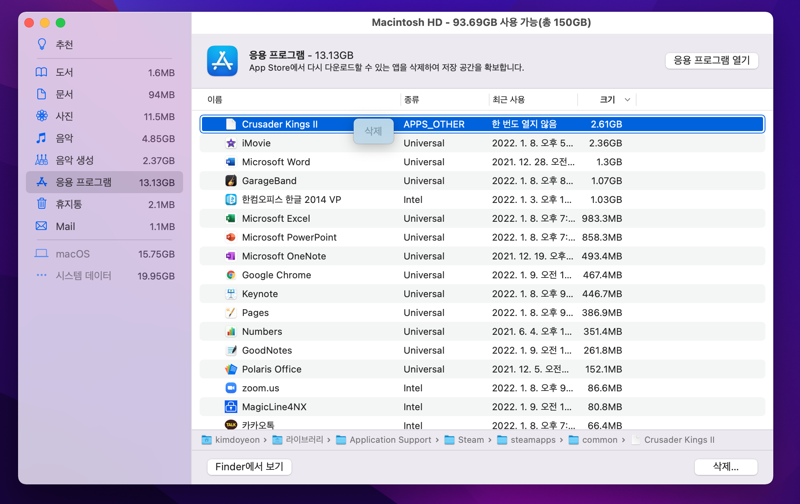Click the Microsoft Excel icon
The height and width of the screenshot is (504, 800).
231,219
